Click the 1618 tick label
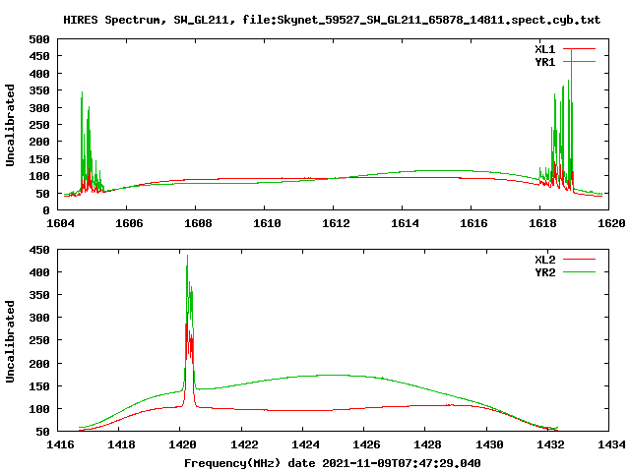Screen dimensions: 630x472 [542, 223]
